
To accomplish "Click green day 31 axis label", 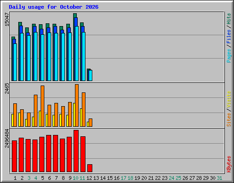I will pos(219,178).
